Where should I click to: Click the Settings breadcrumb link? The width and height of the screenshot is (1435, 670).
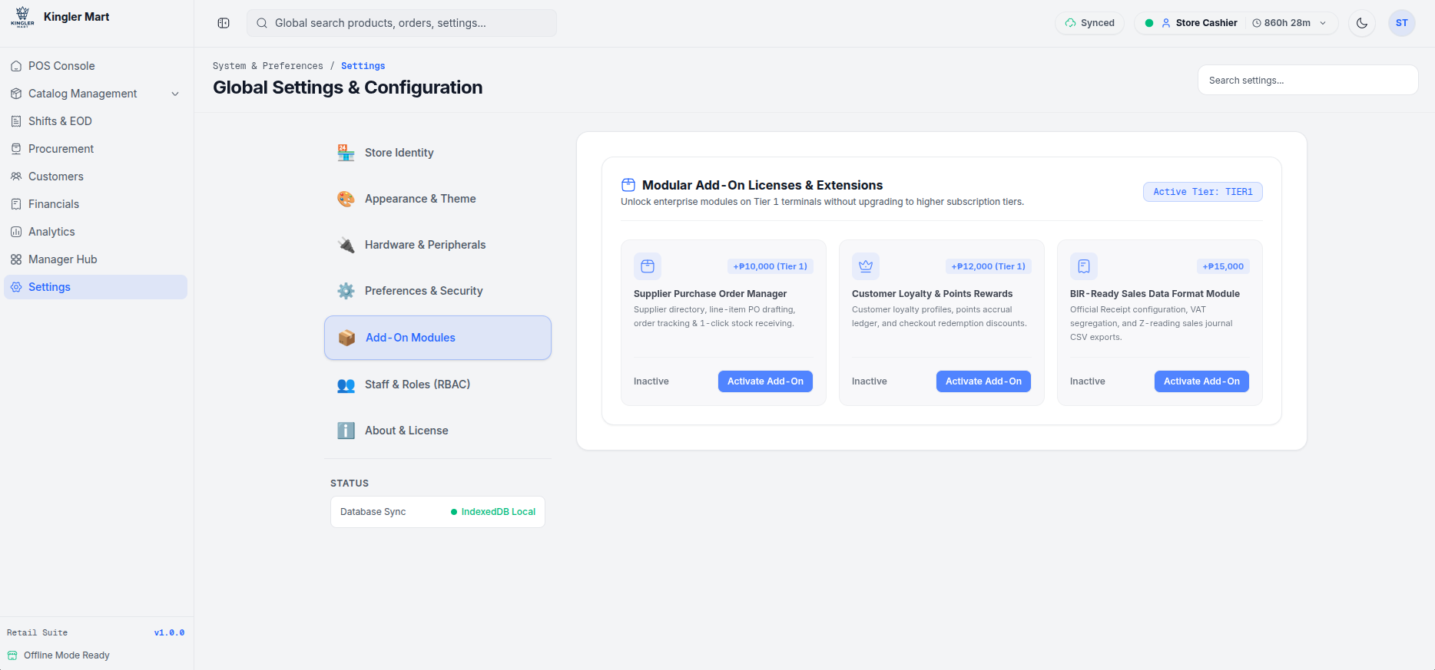[363, 66]
